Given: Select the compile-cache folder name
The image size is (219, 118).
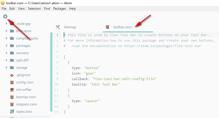Looking at the screenshot, I should click(27, 38).
